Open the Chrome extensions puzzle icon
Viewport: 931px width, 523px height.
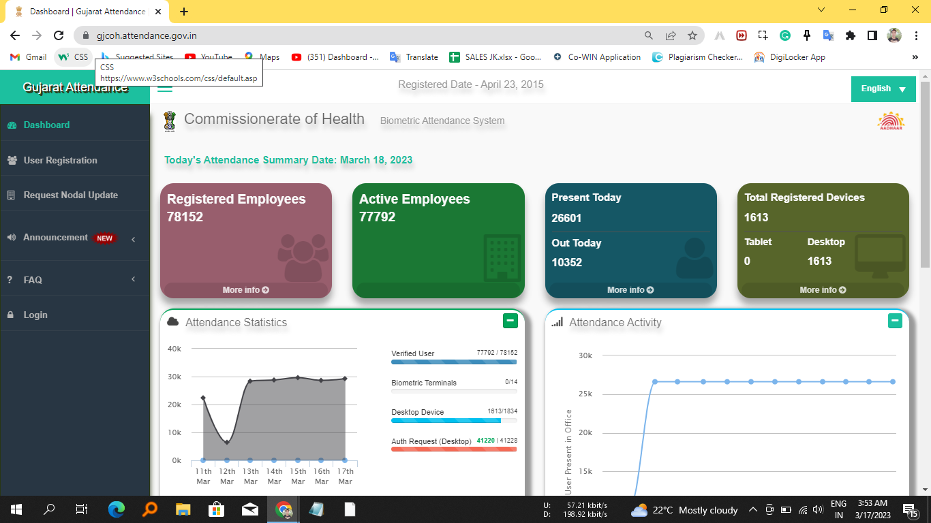(x=850, y=35)
